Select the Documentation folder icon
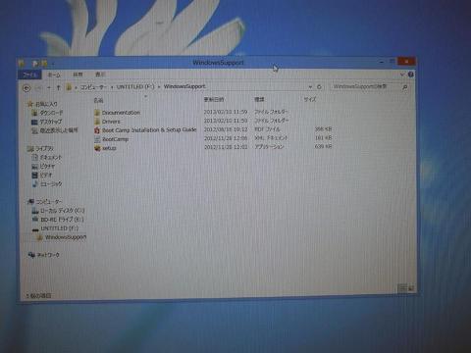Screen dimensions: 471x353 click(x=97, y=113)
